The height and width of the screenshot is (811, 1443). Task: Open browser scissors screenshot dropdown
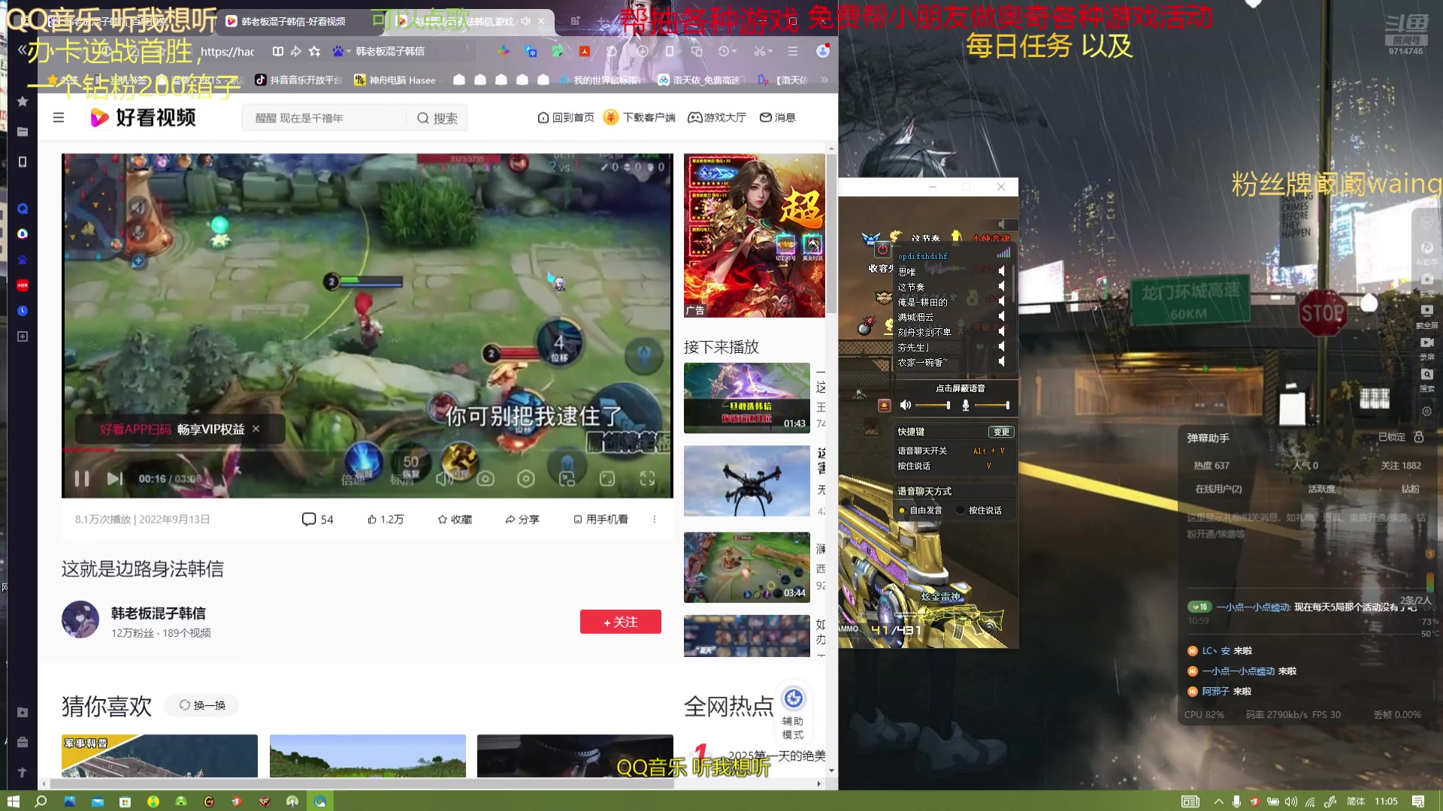[763, 51]
